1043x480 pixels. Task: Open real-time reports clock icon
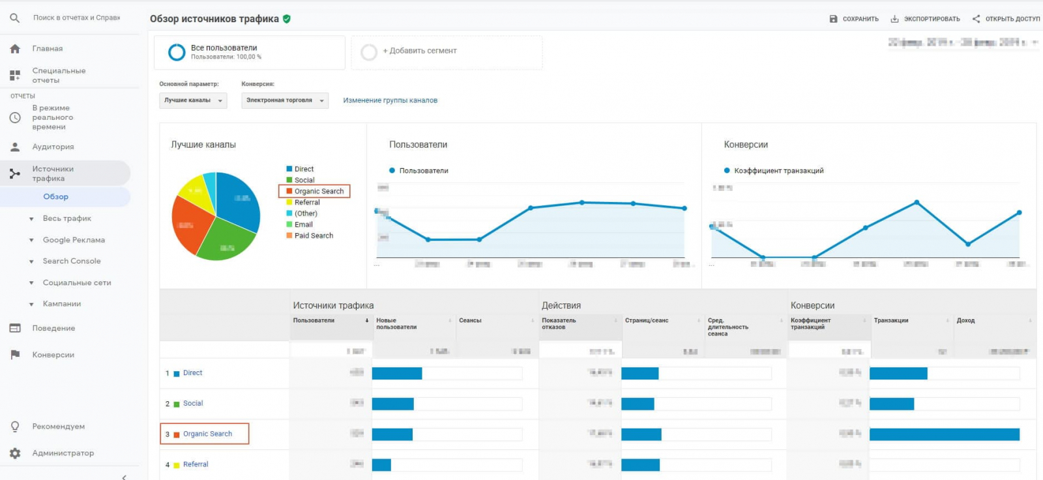point(15,118)
